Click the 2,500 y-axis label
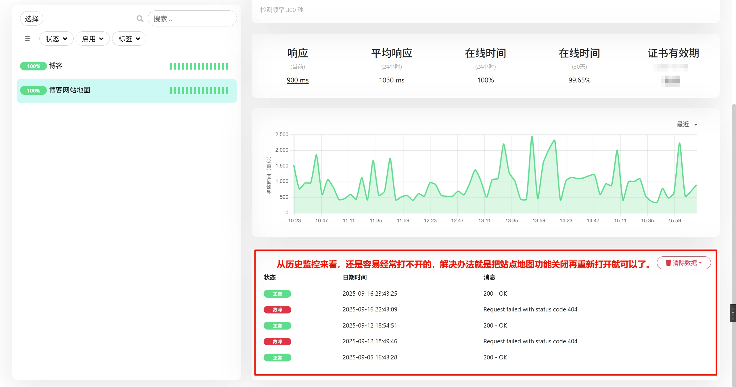This screenshot has width=736, height=387. 282,134
